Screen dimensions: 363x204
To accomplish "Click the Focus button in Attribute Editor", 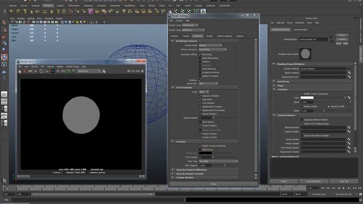I will (x=342, y=35).
